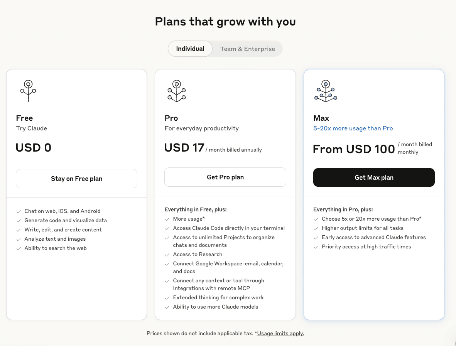Image resolution: width=456 pixels, height=346 pixels.
Task: Click '5-20x more usage than Pro' text
Action: (353, 128)
